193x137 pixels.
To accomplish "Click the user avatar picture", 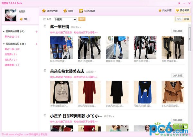I will pyautogui.click(x=11, y=15).
